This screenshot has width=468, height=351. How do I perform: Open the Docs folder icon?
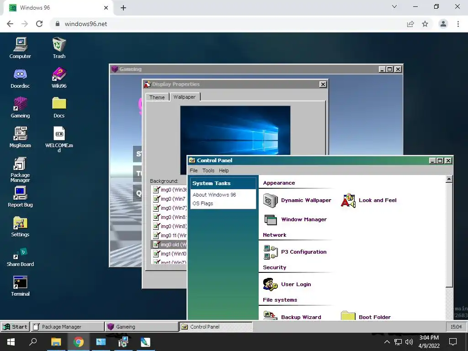[59, 107]
